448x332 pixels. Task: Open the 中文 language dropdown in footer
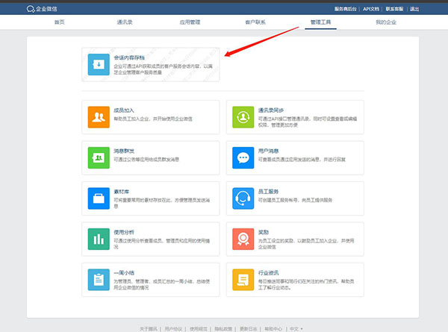point(296,329)
